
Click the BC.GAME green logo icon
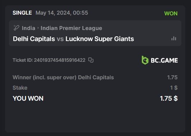(145, 60)
